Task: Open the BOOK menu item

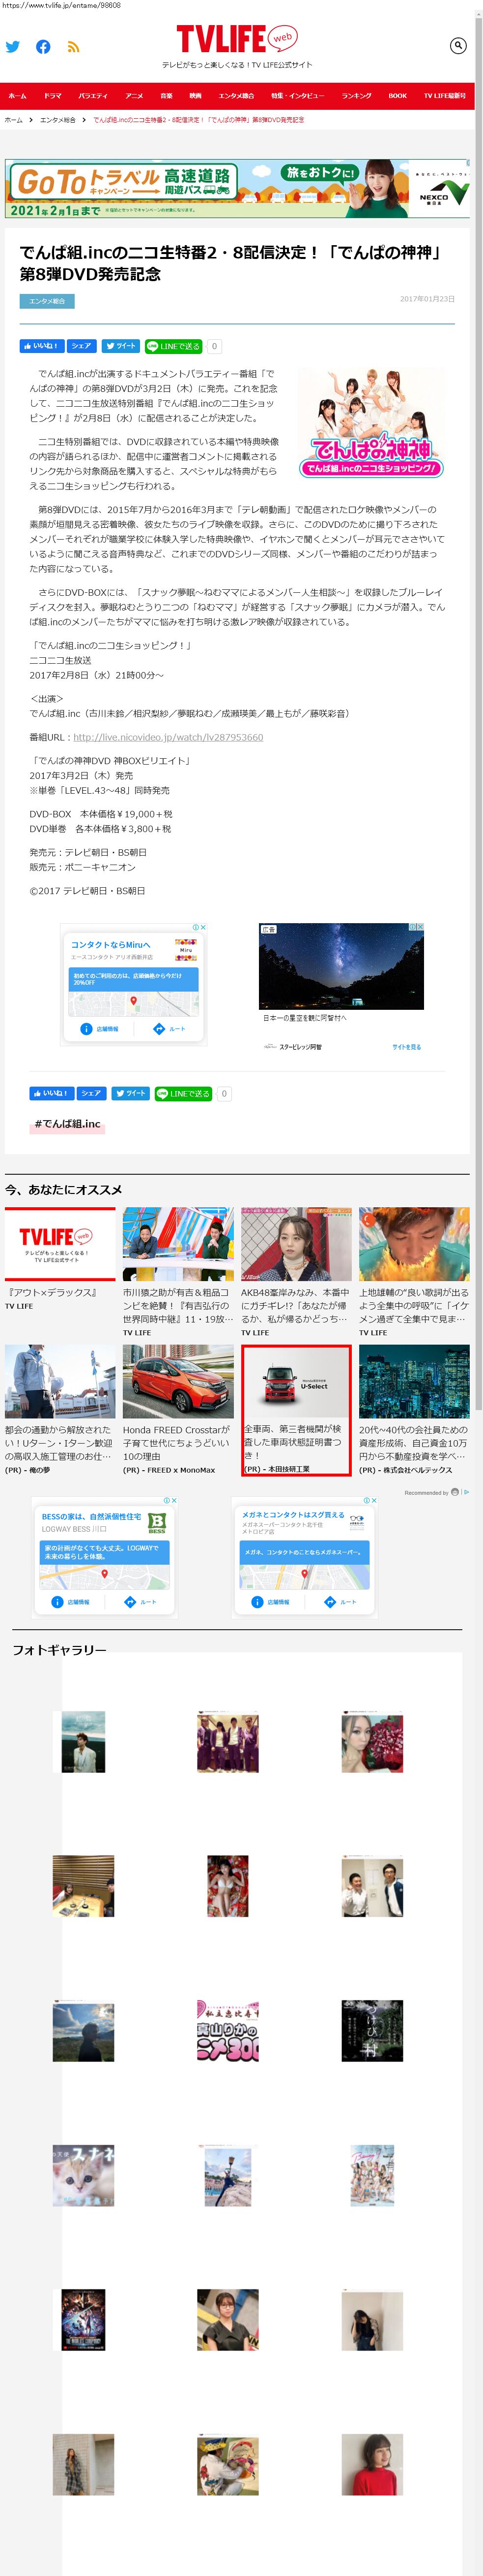Action: click(x=397, y=96)
